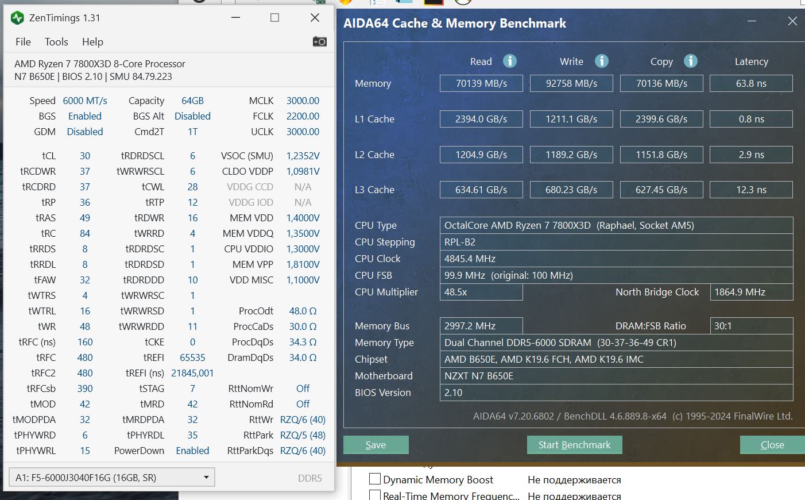Image resolution: width=805 pixels, height=500 pixels.
Task: Click the Save button in AIDA64
Action: 376,445
